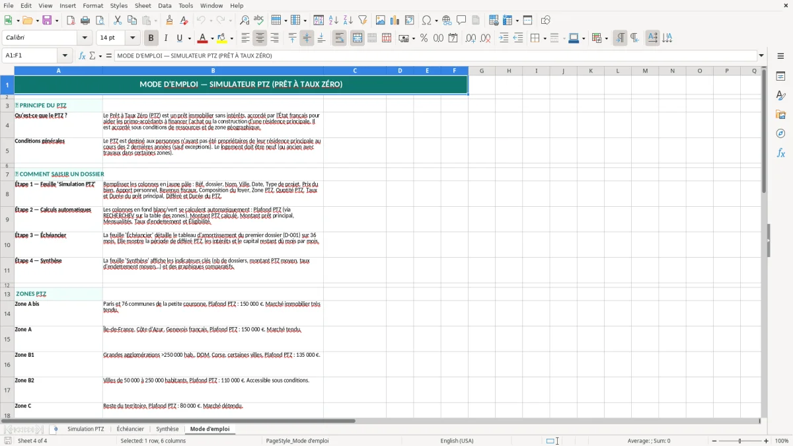
Task: Open the Format menu
Action: click(93, 5)
